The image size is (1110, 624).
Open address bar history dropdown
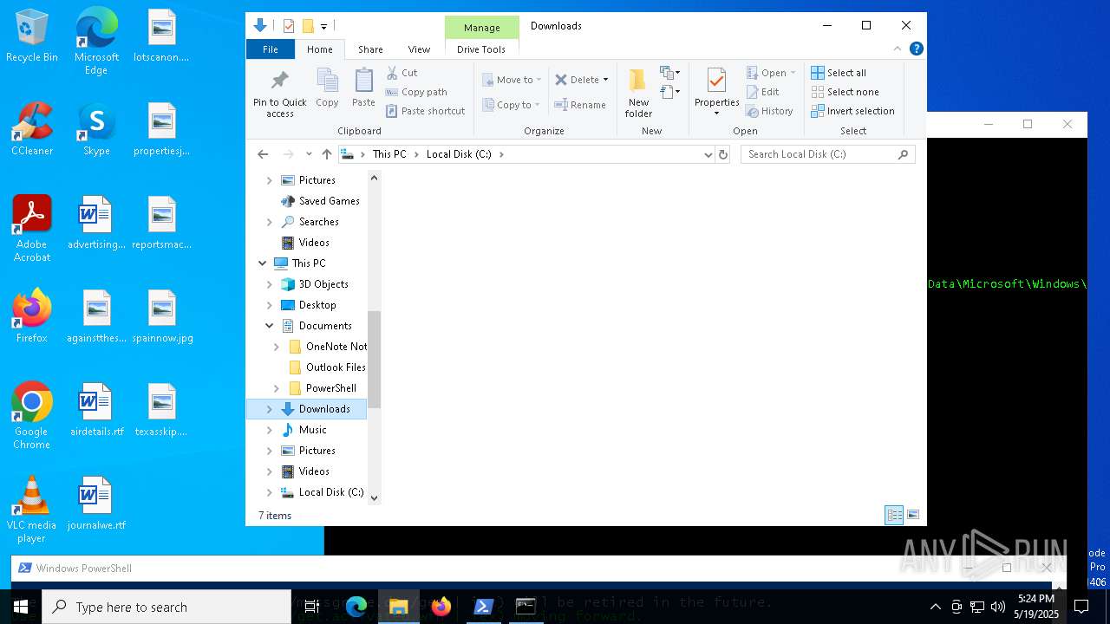[708, 154]
